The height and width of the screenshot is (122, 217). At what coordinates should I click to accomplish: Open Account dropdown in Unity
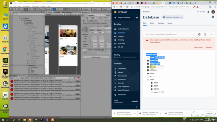(86, 9)
